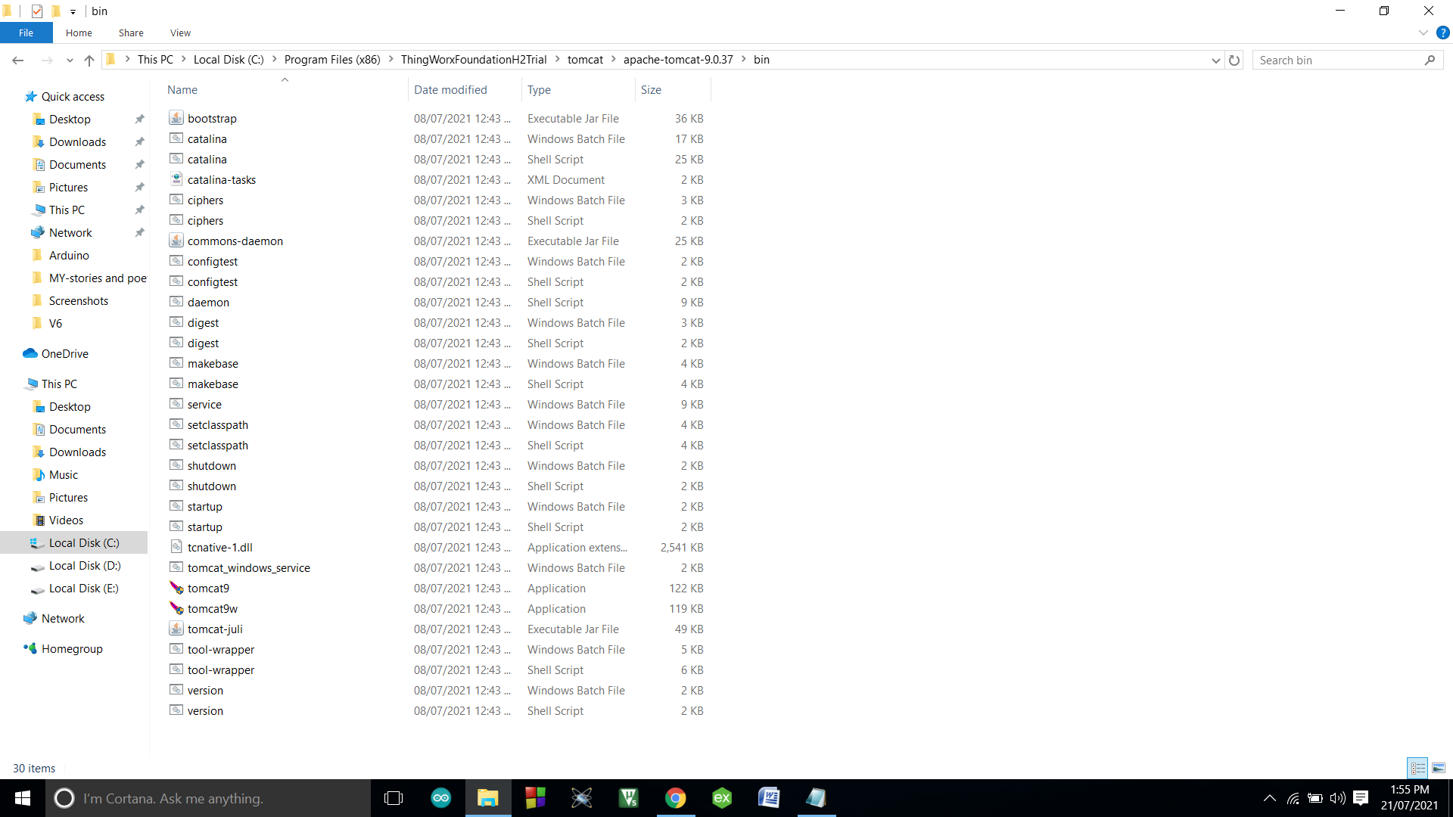The image size is (1453, 817).
Task: Select details view layout button
Action: click(1417, 768)
